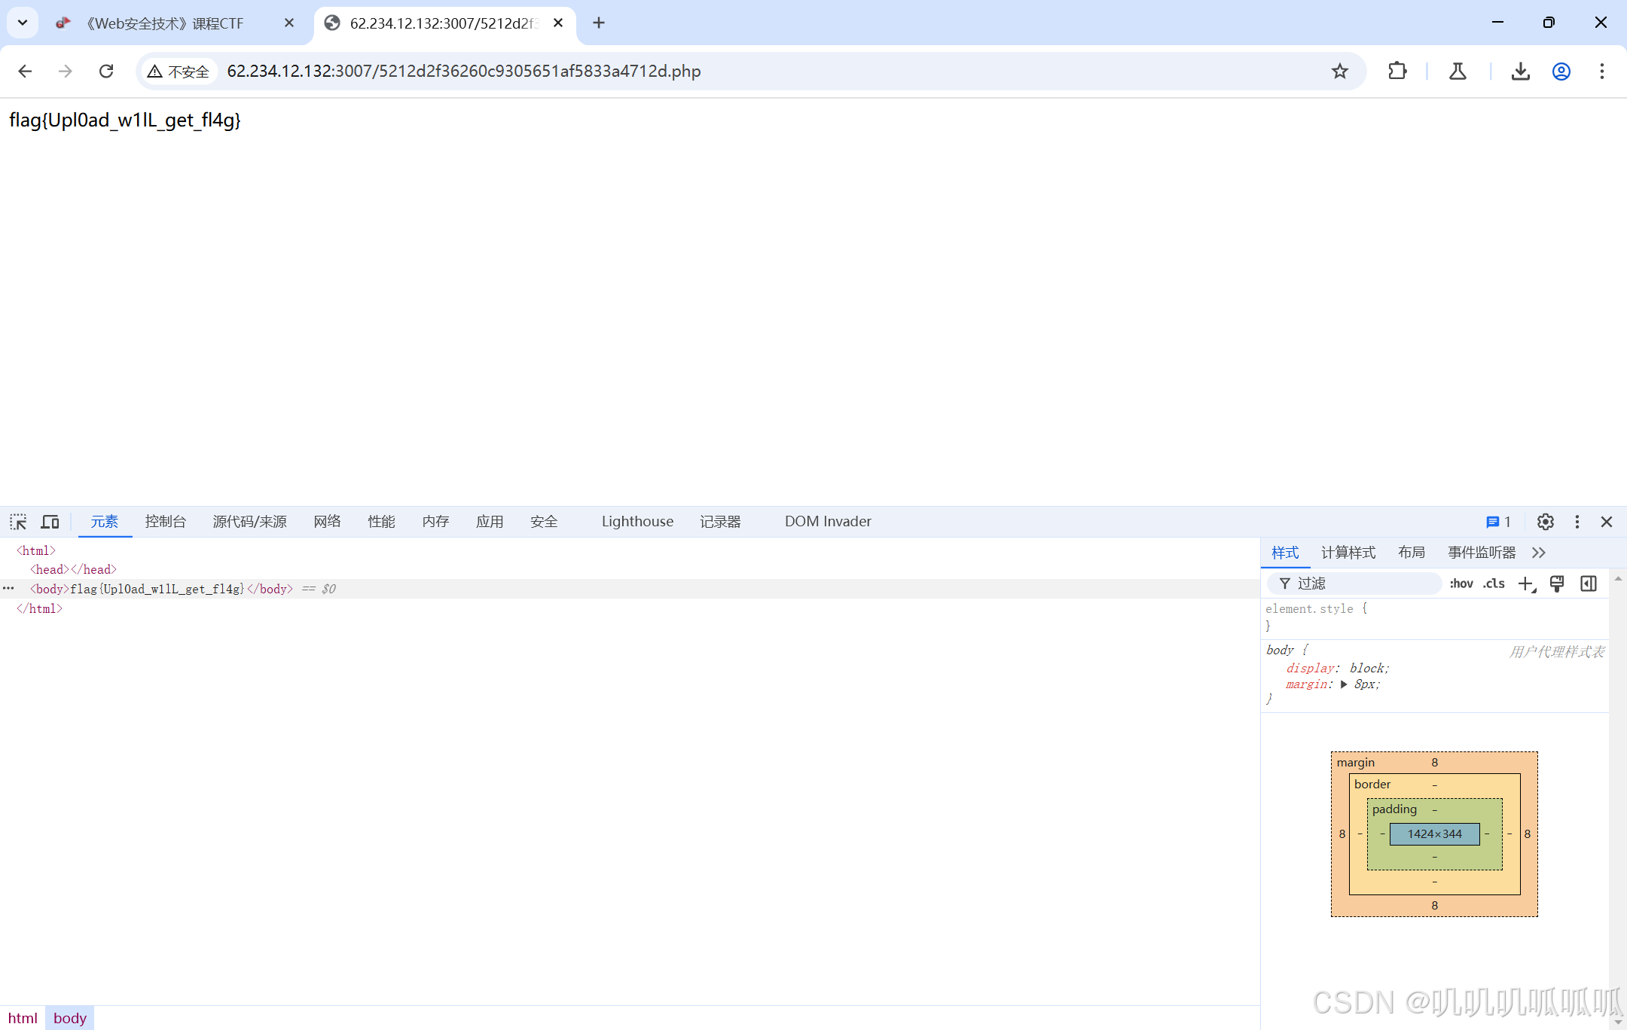
Task: Bookmark this page with star icon
Action: 1339,71
